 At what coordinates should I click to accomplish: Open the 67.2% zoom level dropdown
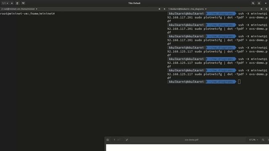click(253, 140)
